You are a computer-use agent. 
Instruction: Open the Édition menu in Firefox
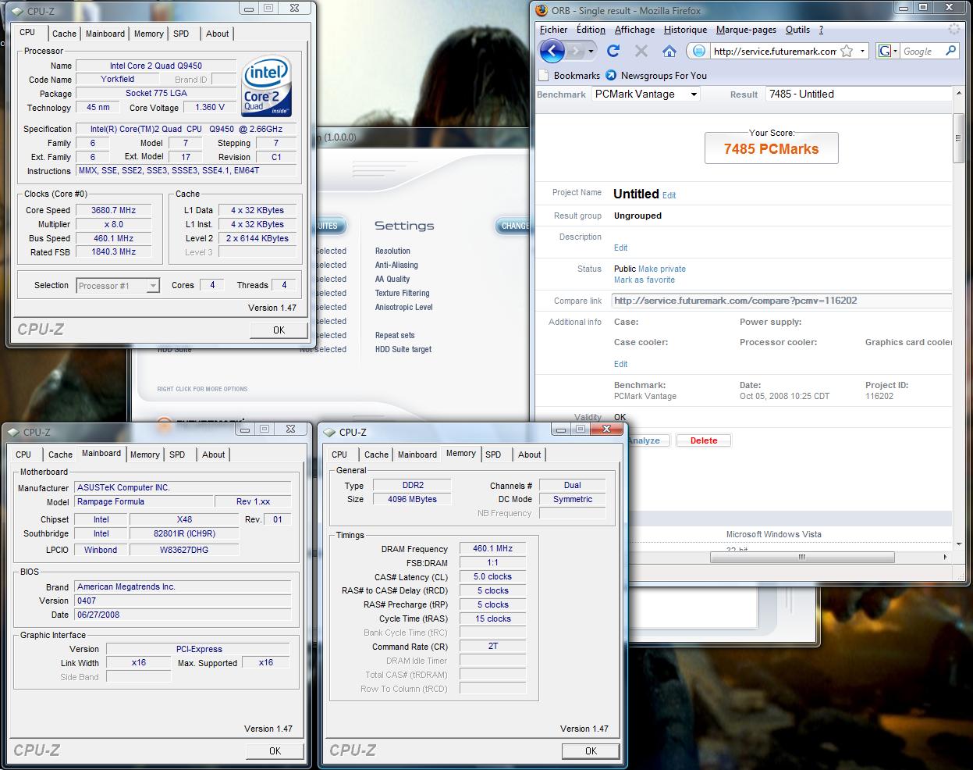click(x=591, y=30)
